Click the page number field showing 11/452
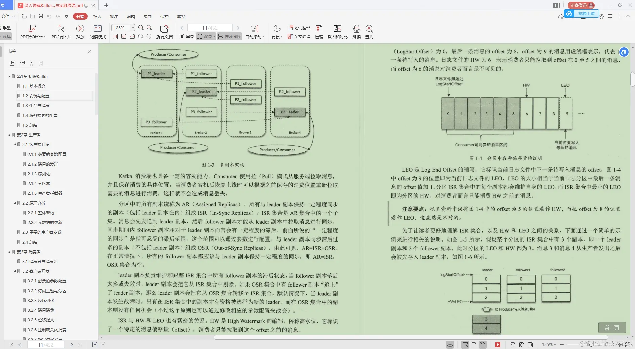The height and width of the screenshot is (349, 635). [210, 28]
